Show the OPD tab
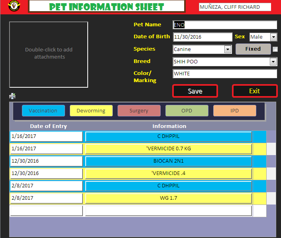 (187, 110)
